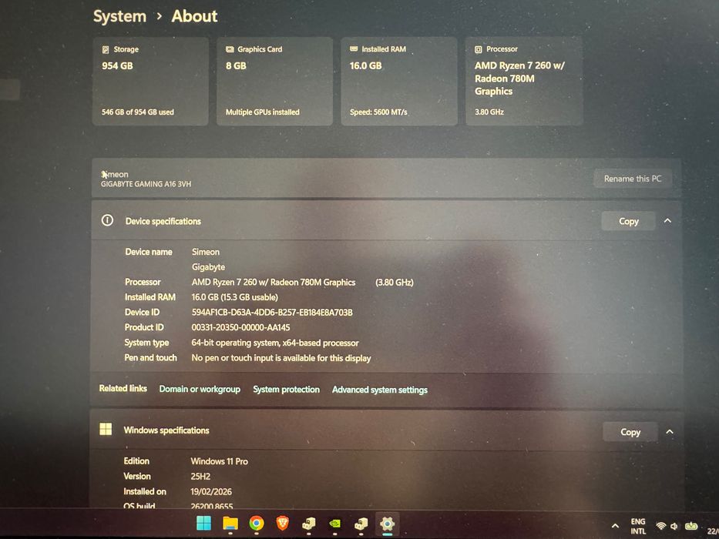Click the Windows 11 Pro edition value
This screenshot has height=539, width=719.
[219, 461]
